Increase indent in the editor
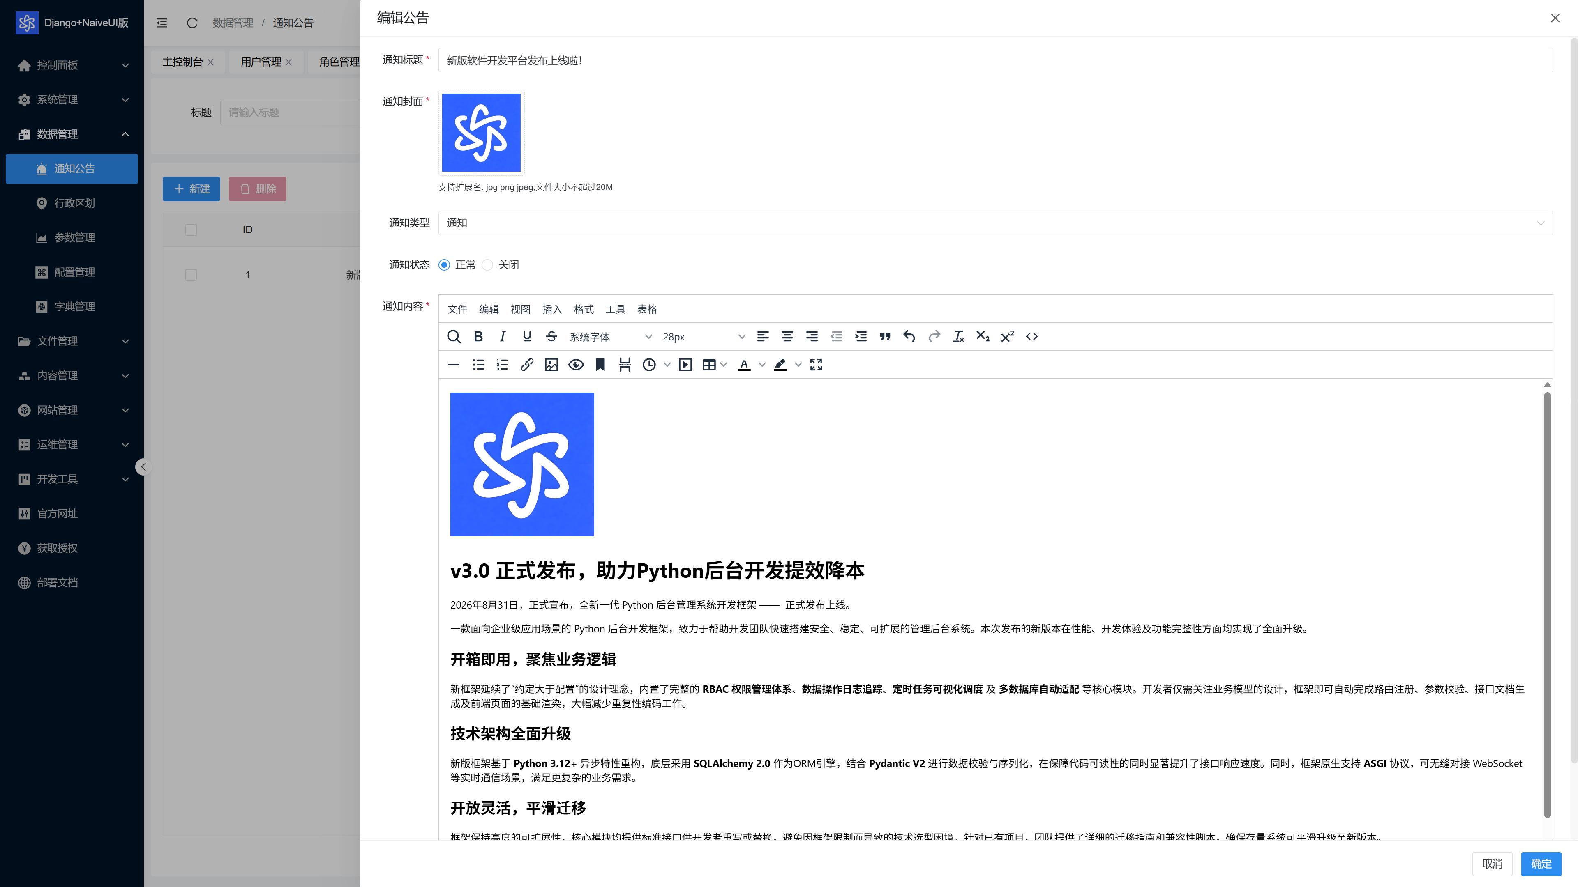 tap(861, 336)
